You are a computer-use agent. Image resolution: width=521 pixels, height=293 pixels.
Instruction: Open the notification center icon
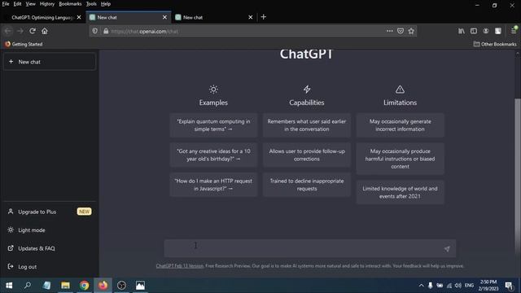coord(509,286)
